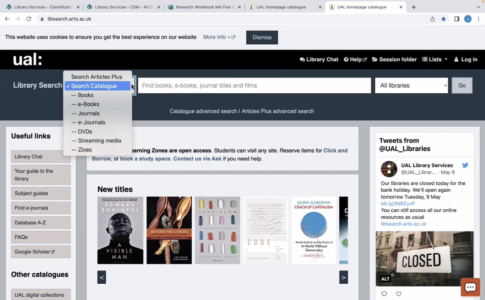Select the checked Search Catalogue option

(x=97, y=86)
